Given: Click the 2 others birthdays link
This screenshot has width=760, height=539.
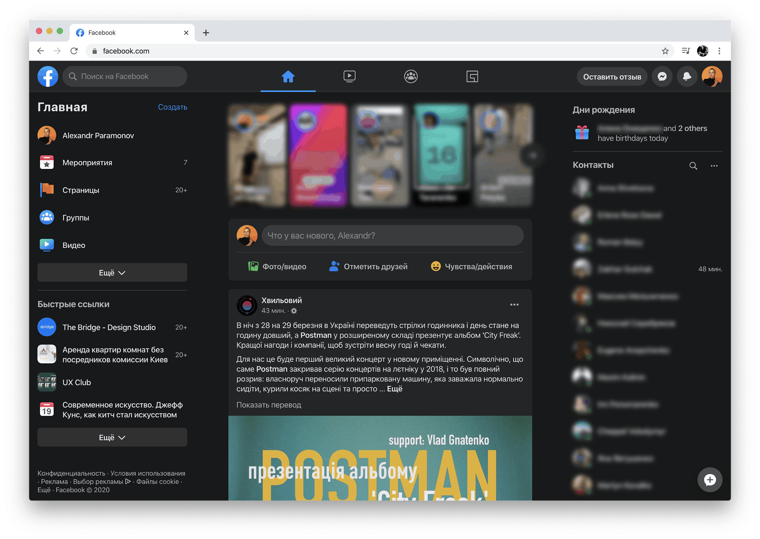Looking at the screenshot, I should [x=693, y=128].
